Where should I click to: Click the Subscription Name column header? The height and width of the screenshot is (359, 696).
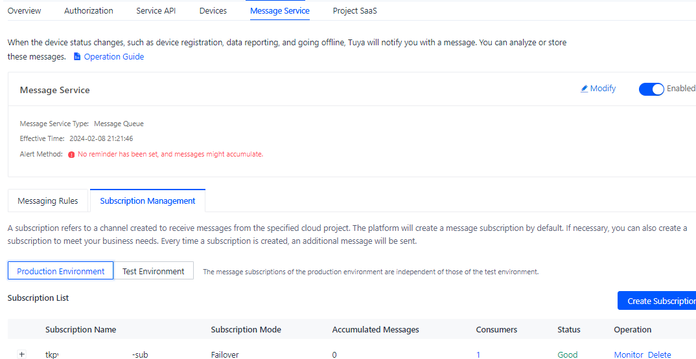[81, 330]
